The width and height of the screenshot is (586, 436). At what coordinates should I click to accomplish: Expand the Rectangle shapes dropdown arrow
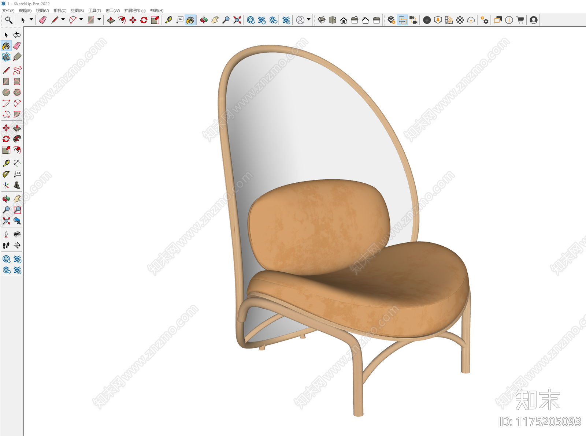99,20
